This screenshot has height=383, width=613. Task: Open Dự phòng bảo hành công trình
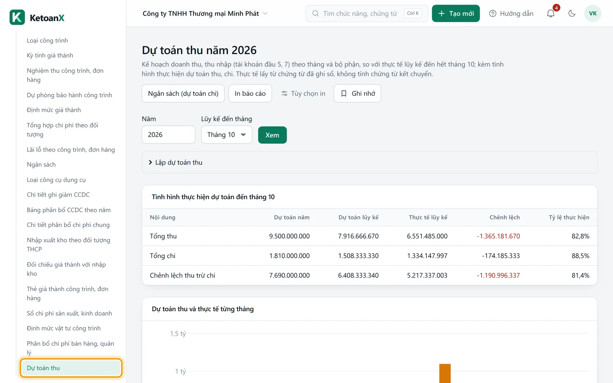click(x=69, y=95)
